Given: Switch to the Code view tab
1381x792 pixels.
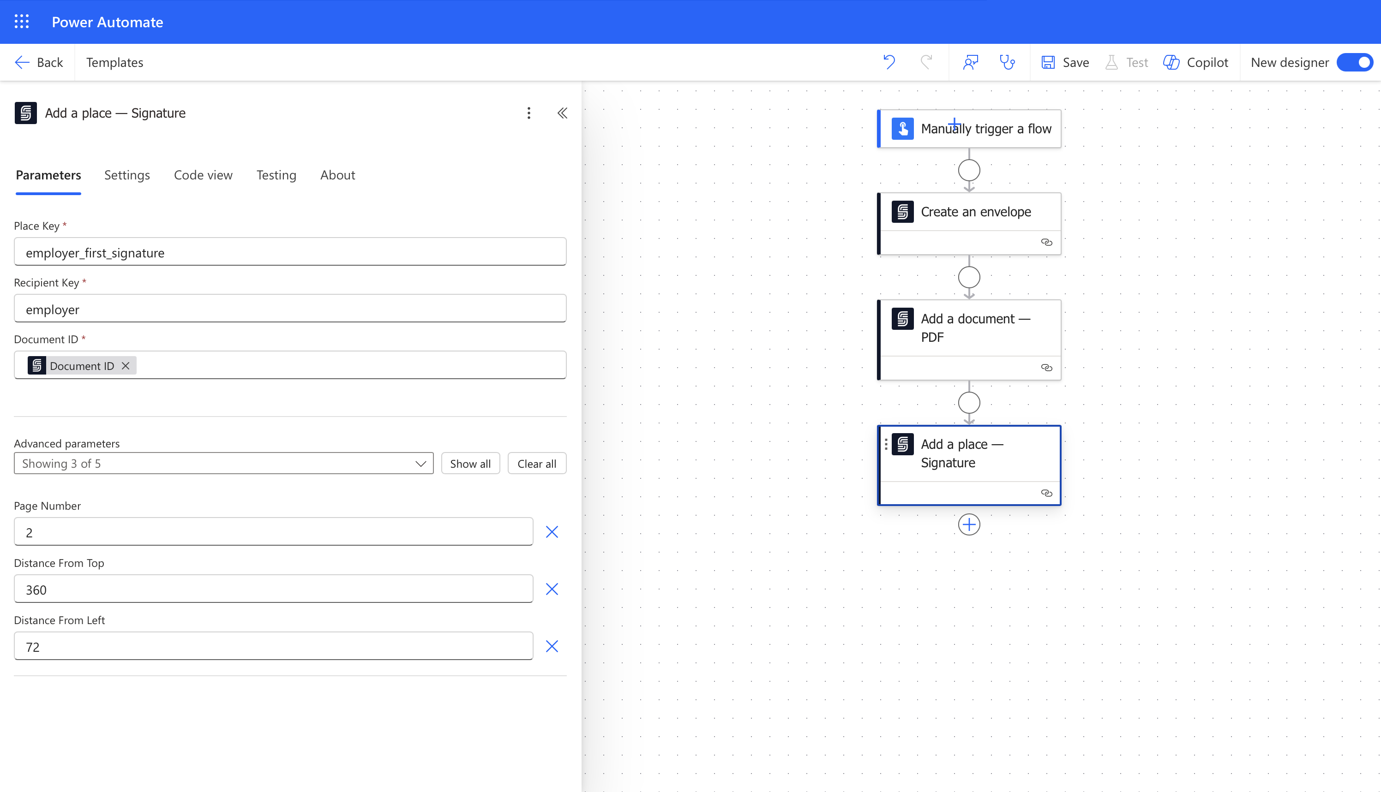Looking at the screenshot, I should pos(204,175).
